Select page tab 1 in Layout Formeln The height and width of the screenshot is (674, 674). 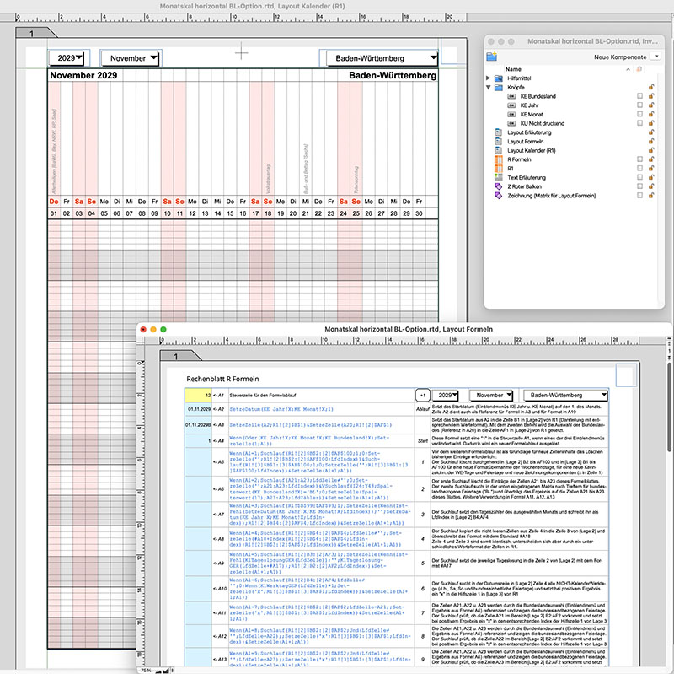[x=172, y=357]
